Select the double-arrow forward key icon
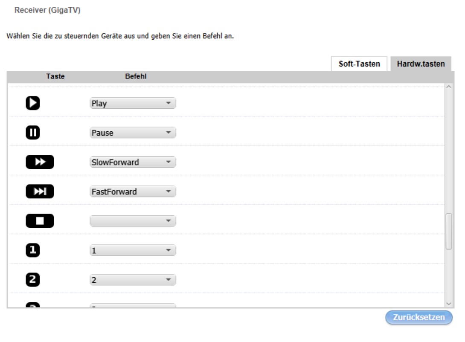The image size is (465, 342). click(40, 162)
